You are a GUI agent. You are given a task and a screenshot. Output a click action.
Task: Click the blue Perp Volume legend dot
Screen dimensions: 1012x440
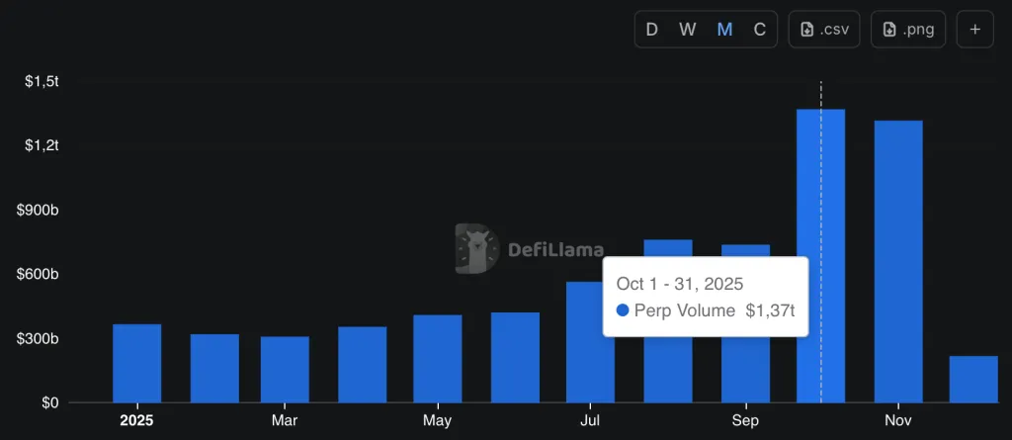pos(623,310)
